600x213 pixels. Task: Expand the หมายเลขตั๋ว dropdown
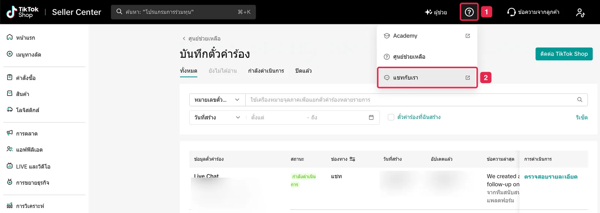click(x=217, y=100)
